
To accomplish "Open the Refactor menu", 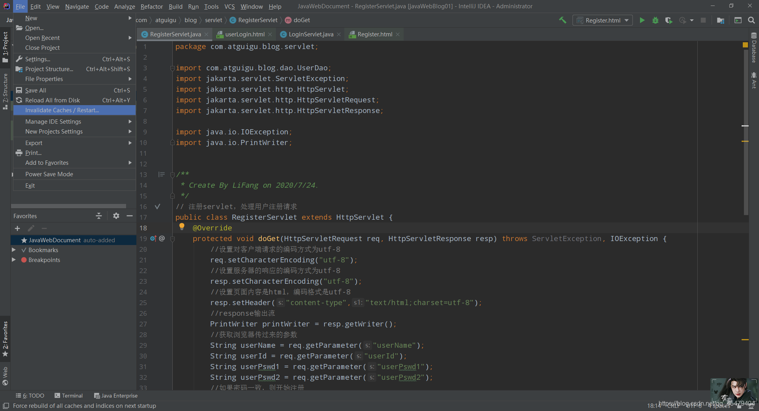I will tap(151, 6).
